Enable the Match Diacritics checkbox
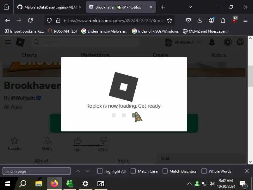253x190 pixels. [x=165, y=171]
